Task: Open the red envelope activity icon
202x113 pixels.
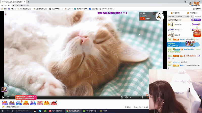Action: click(47, 103)
